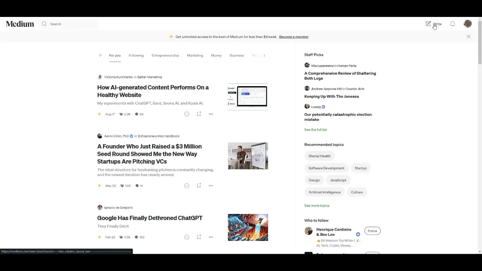Open Ignacio de Gregorio's author avatar
The height and width of the screenshot is (271, 482).
pos(100,207)
